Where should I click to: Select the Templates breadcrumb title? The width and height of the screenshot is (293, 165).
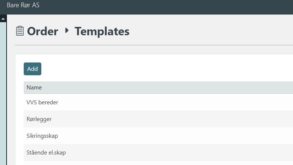point(102,32)
